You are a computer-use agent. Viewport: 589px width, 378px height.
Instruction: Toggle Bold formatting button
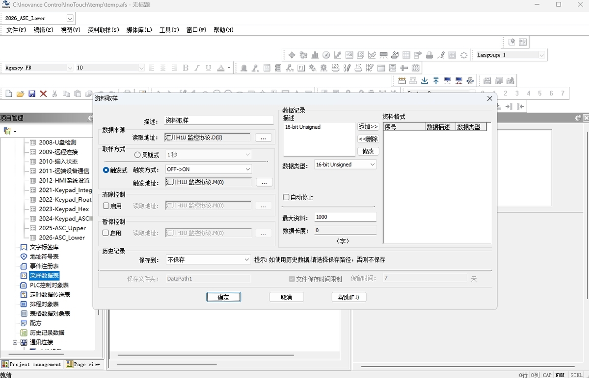(x=186, y=68)
